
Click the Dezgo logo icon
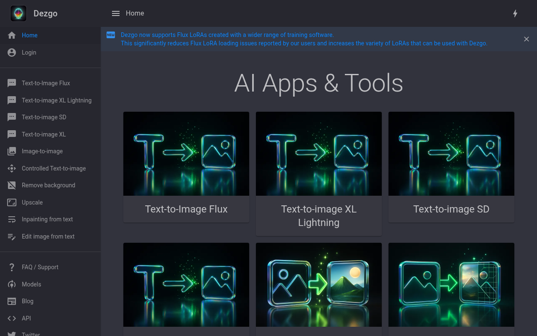(18, 13)
